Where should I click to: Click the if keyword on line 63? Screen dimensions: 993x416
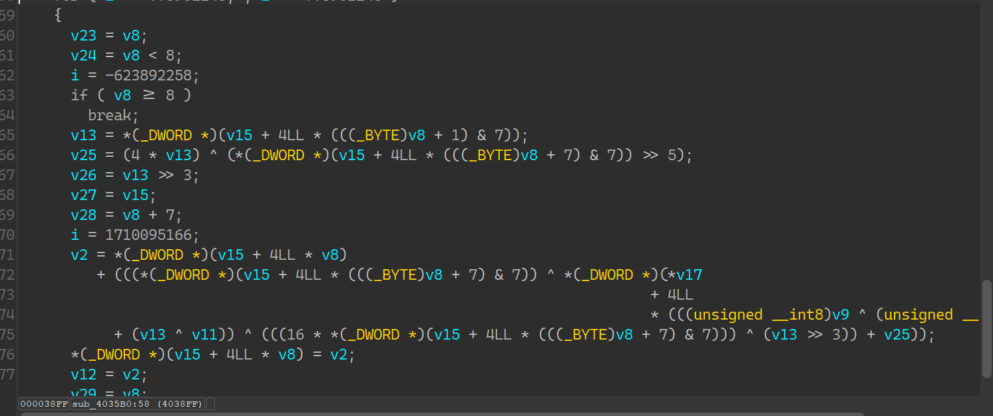pyautogui.click(x=79, y=96)
